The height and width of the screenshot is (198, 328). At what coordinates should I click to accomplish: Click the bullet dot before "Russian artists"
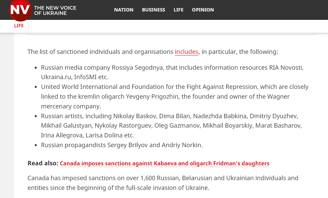(x=36, y=116)
